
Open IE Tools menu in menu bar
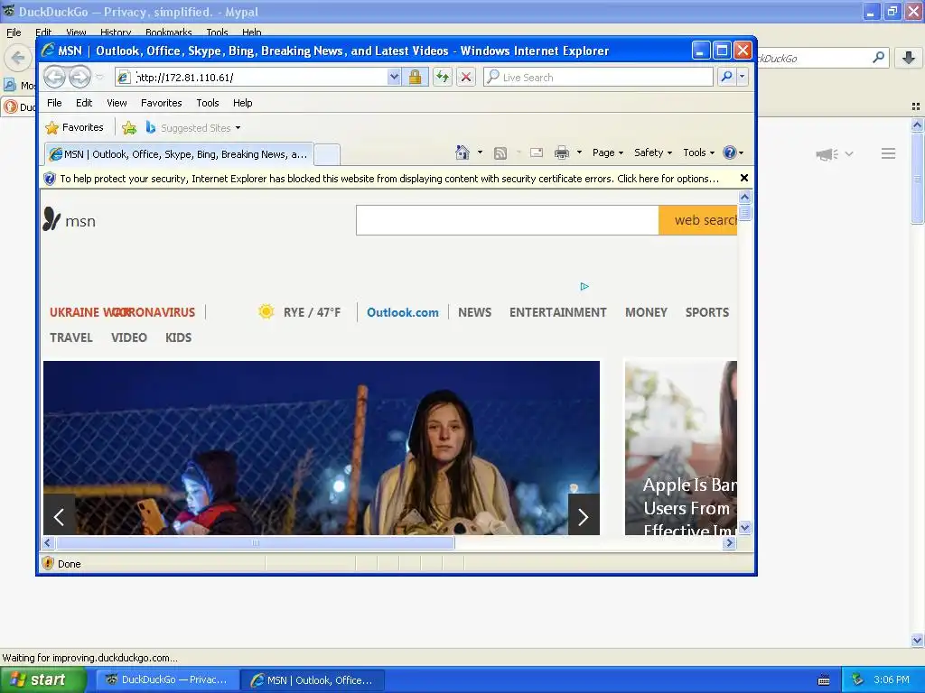coord(208,103)
